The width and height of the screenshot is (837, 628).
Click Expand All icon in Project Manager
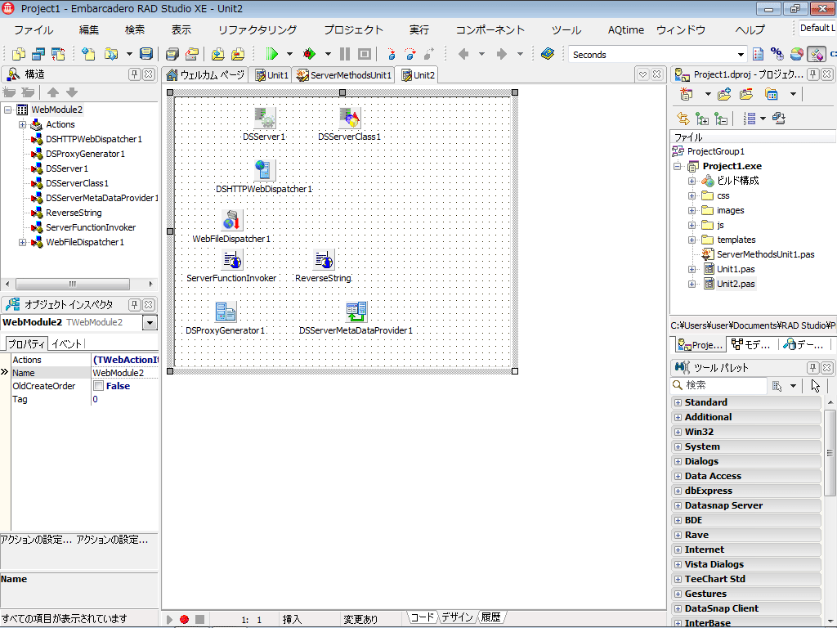click(702, 119)
